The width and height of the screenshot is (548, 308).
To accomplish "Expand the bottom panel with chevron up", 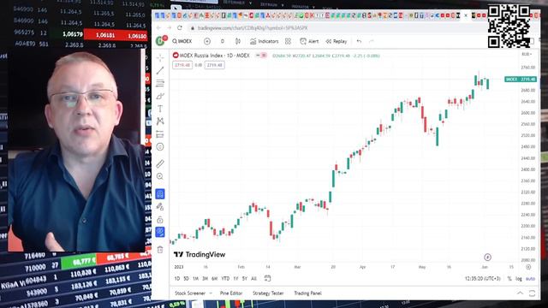I will [520, 293].
